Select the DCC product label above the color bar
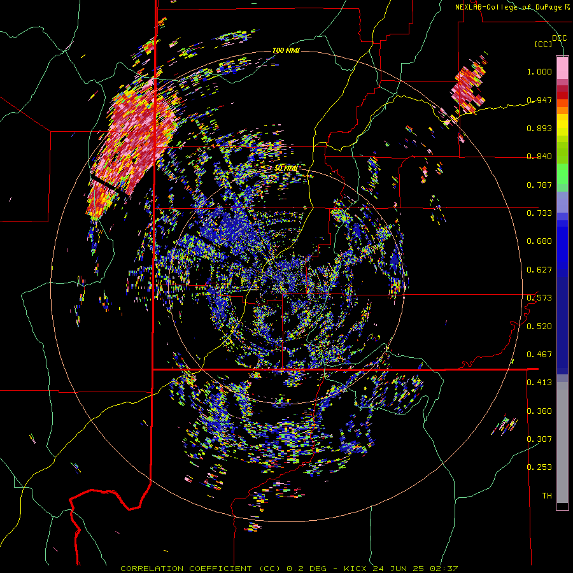Viewport: 573px width, 573px height. point(559,38)
